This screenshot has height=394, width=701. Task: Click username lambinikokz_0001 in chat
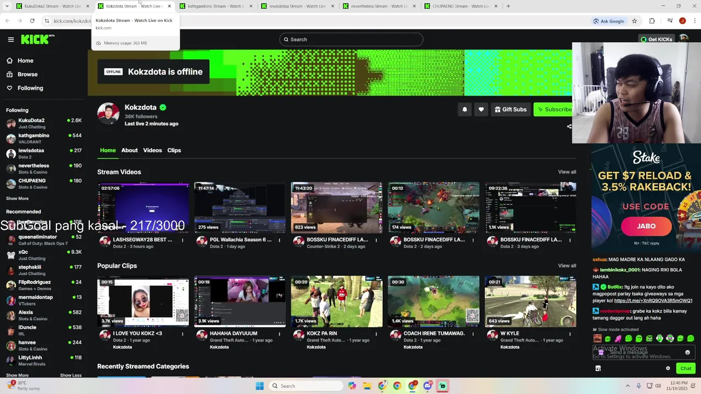[x=620, y=270]
